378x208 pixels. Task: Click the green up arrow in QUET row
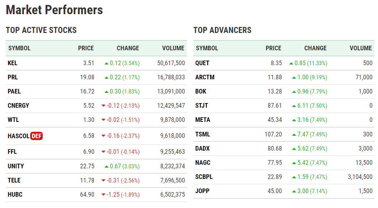[291, 63]
